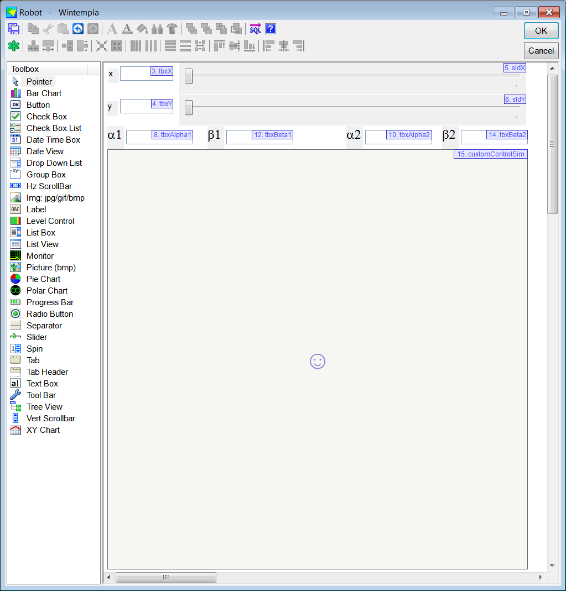Click the align bottom edges icon
This screenshot has width=566, height=591.
click(x=250, y=46)
